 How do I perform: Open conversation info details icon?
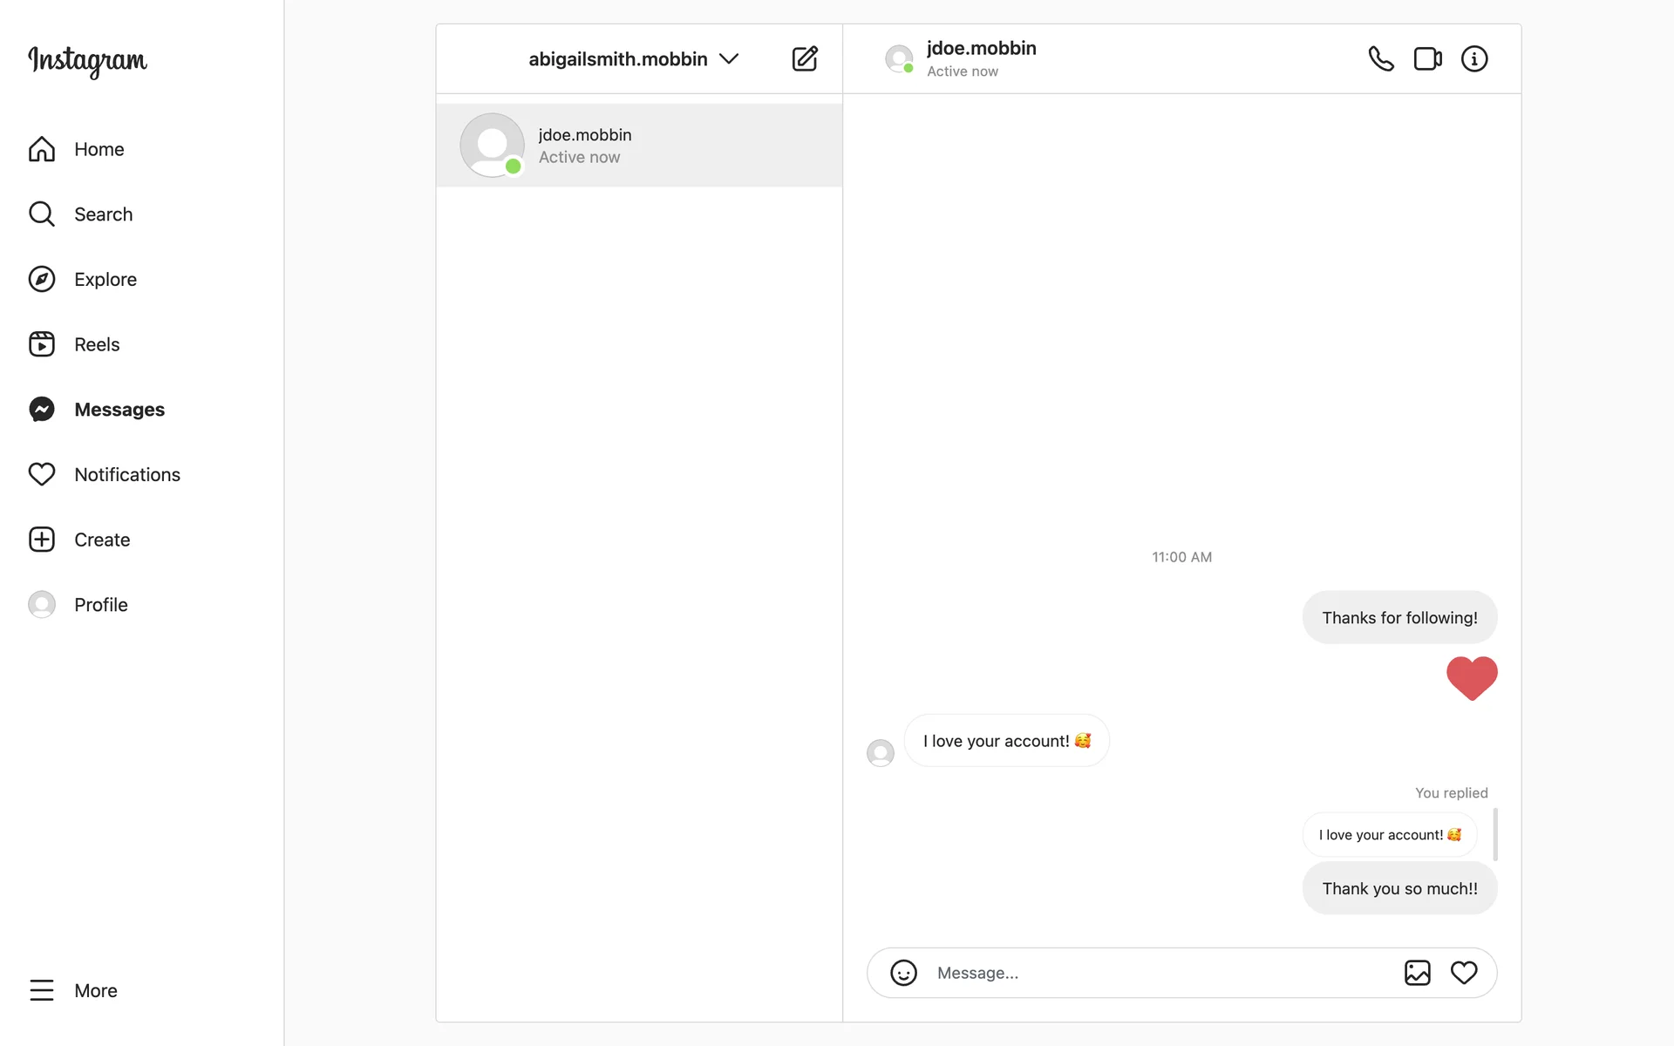[x=1474, y=58]
